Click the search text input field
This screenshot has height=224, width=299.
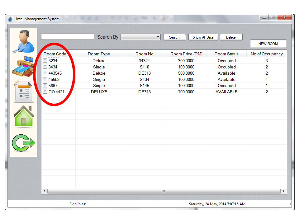pos(68,37)
